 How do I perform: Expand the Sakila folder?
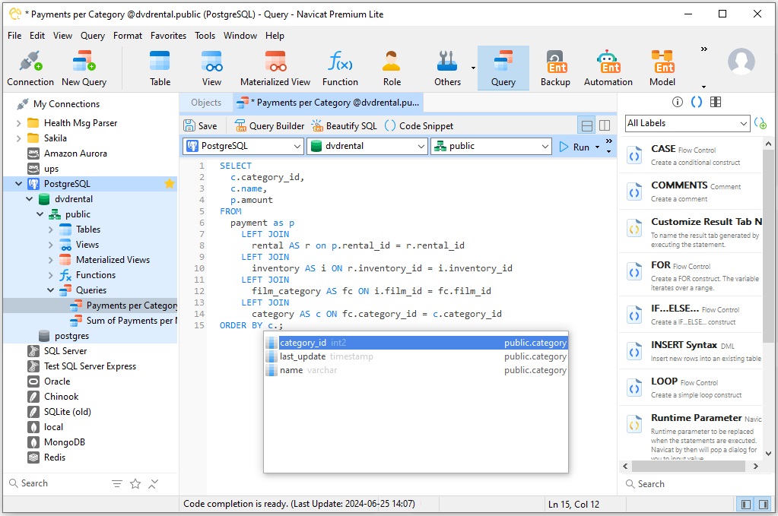[x=19, y=138]
